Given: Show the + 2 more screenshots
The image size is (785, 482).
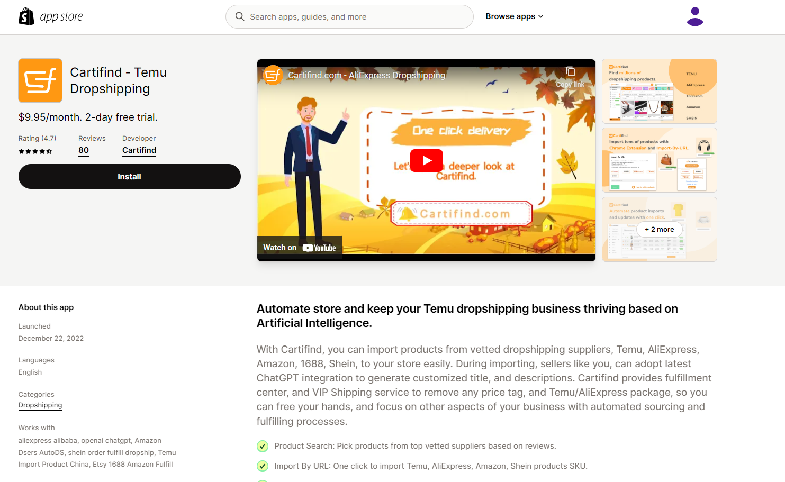Looking at the screenshot, I should point(660,229).
